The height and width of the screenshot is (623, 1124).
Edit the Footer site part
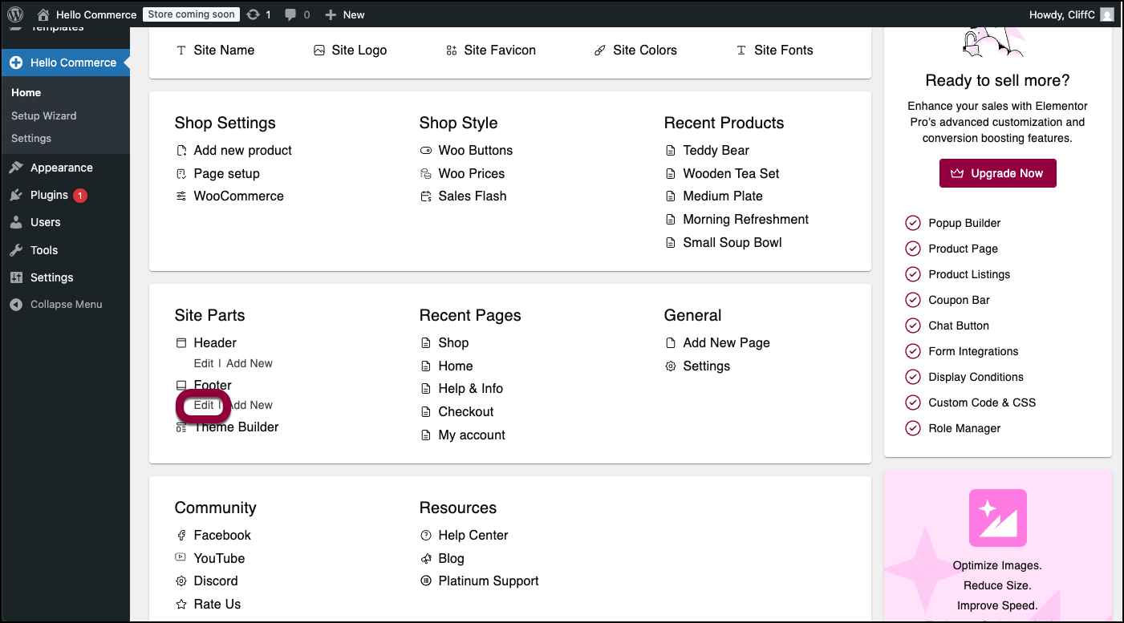pyautogui.click(x=204, y=405)
